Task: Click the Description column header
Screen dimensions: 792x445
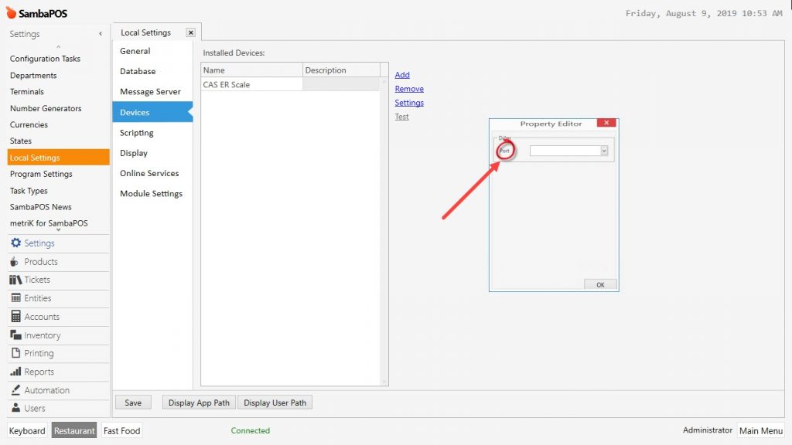Action: tap(341, 70)
